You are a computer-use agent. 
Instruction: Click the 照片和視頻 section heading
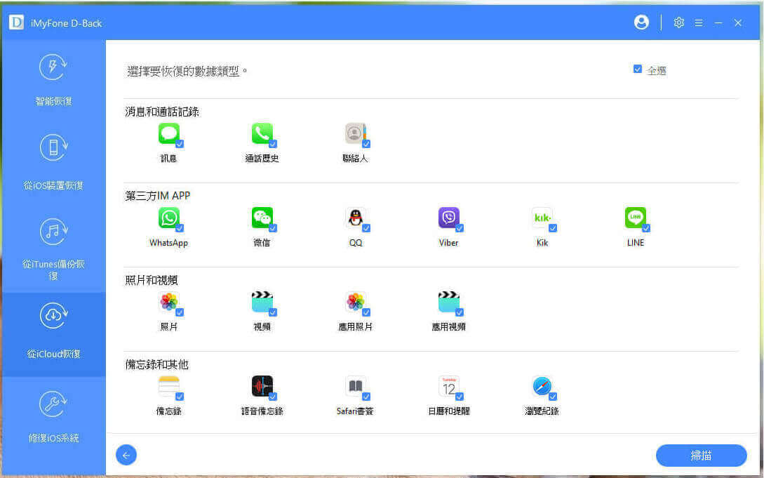[152, 281]
